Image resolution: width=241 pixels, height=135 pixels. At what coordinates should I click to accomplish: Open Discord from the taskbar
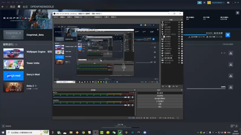click(x=145, y=133)
